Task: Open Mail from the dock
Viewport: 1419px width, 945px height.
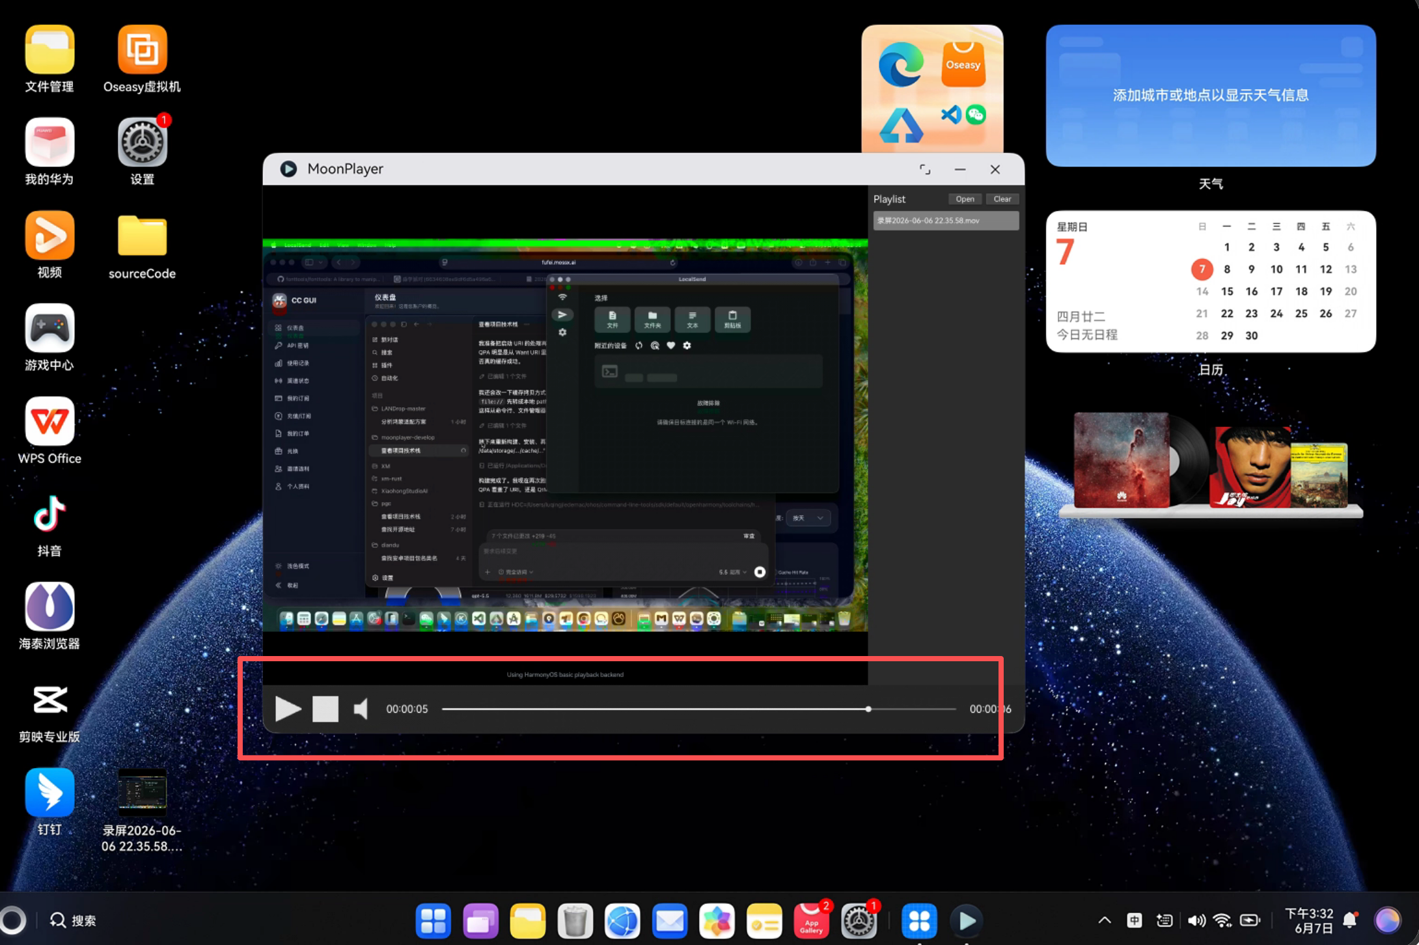Action: (x=670, y=921)
